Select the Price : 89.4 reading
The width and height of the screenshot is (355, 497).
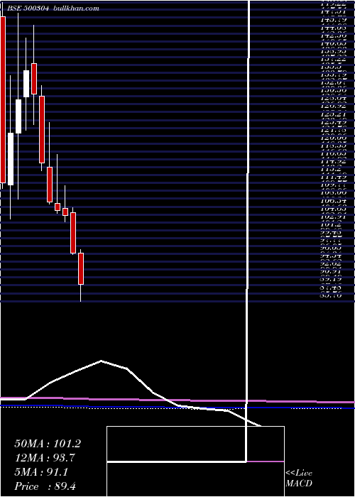(45, 486)
